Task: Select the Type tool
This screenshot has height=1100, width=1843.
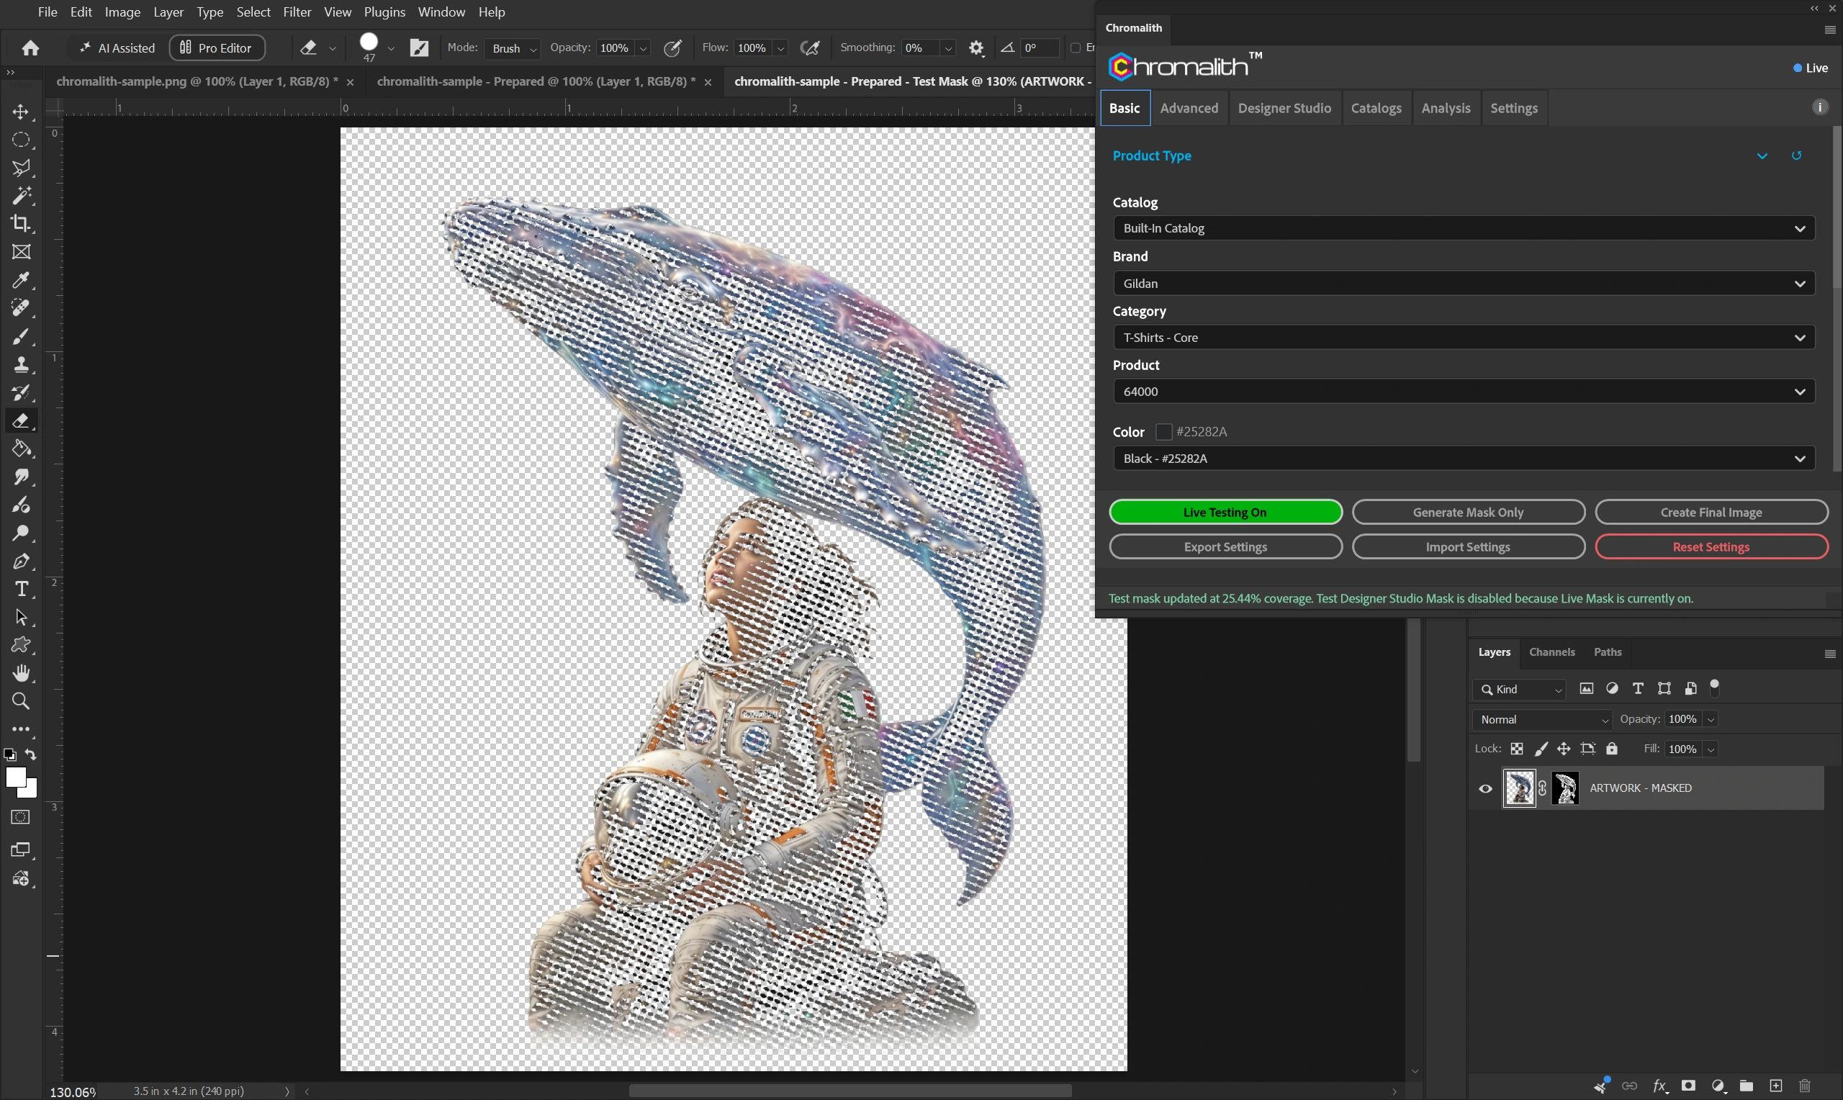Action: [21, 590]
